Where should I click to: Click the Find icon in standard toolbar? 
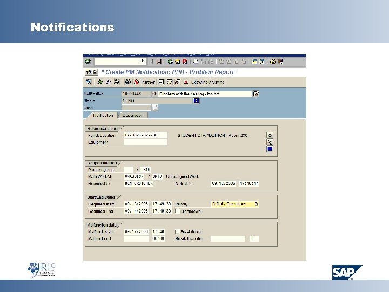[204, 62]
